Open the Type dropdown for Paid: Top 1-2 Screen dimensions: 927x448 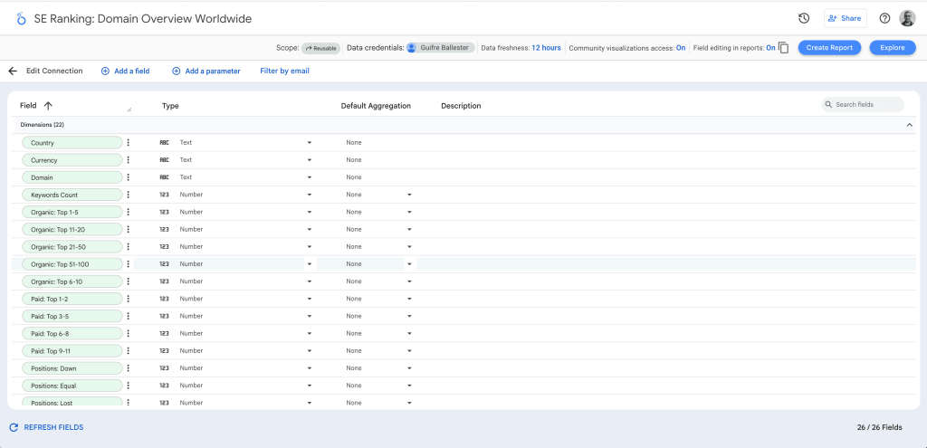[309, 299]
